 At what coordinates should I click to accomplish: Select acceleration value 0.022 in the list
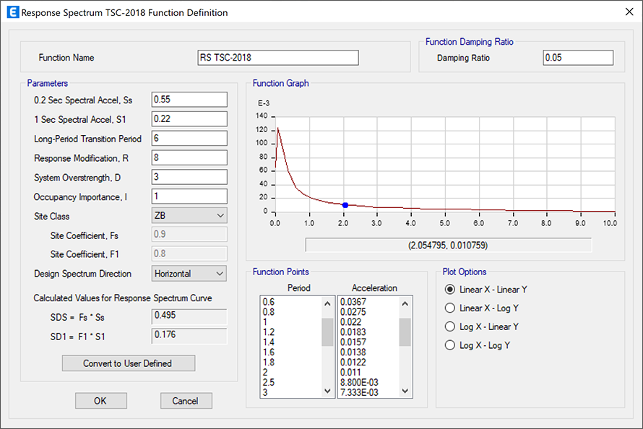350,322
